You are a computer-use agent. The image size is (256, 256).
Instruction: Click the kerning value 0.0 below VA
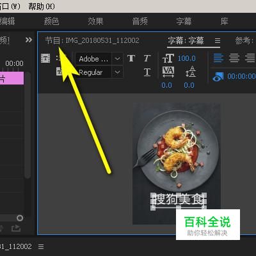coord(166,85)
